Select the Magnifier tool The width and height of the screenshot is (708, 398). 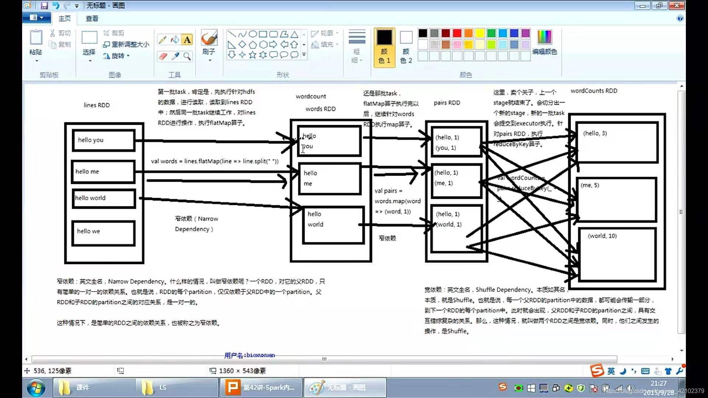click(x=187, y=56)
